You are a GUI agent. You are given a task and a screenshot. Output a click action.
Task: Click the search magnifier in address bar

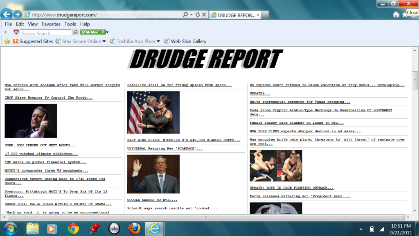[x=185, y=15]
